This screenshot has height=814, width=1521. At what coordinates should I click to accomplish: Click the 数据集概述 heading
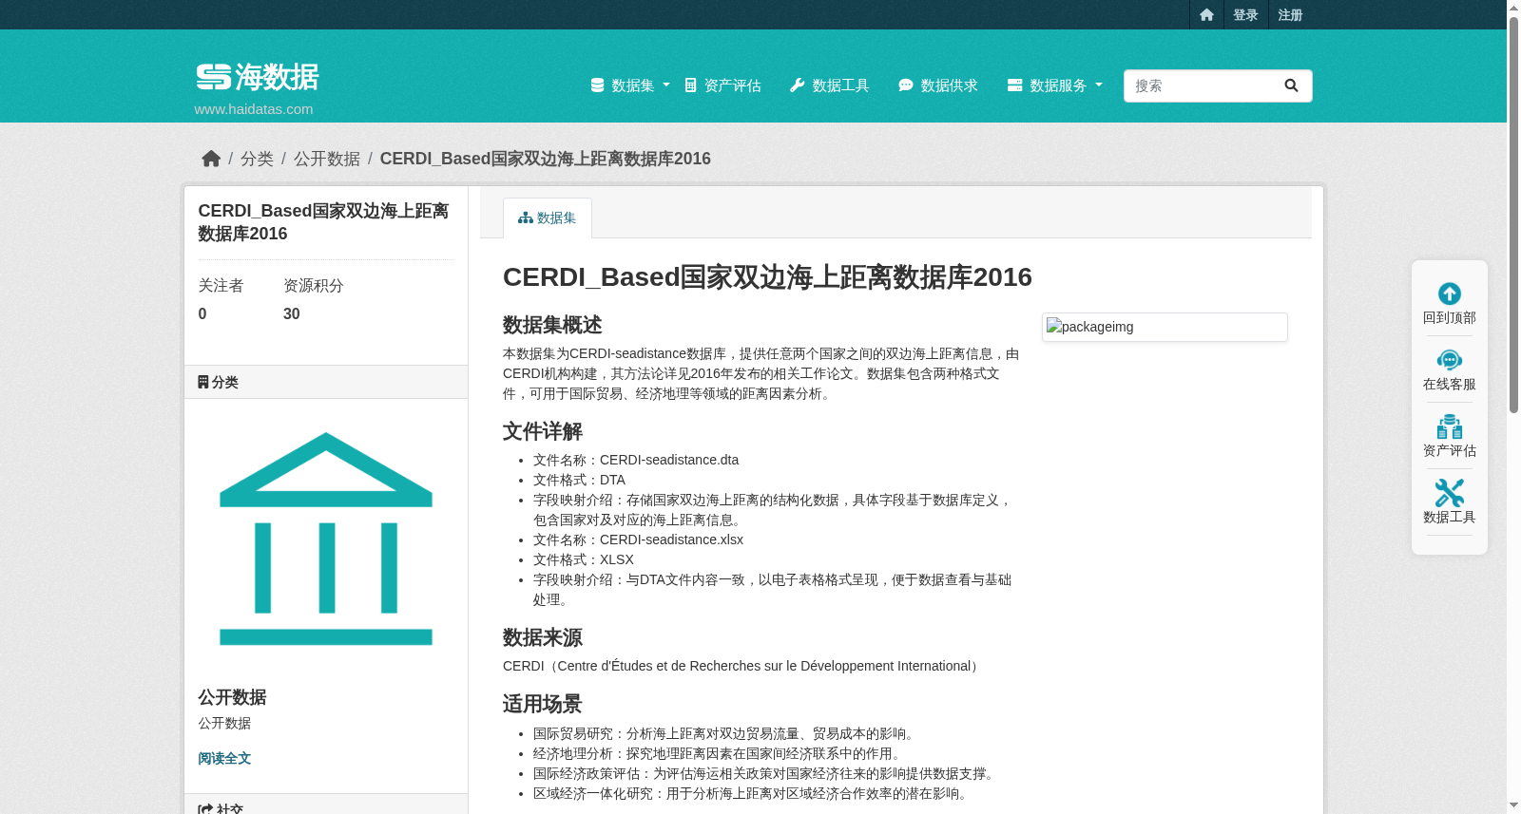coord(552,325)
